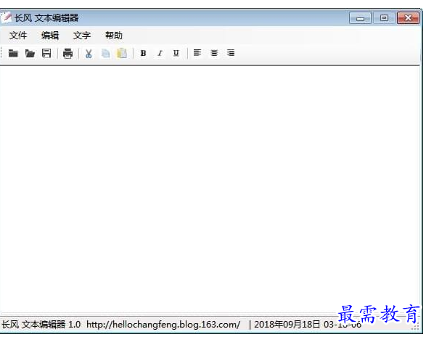Screen dimensions: 426x337
Task: Cut selection with the scissors icon
Action: (x=89, y=53)
